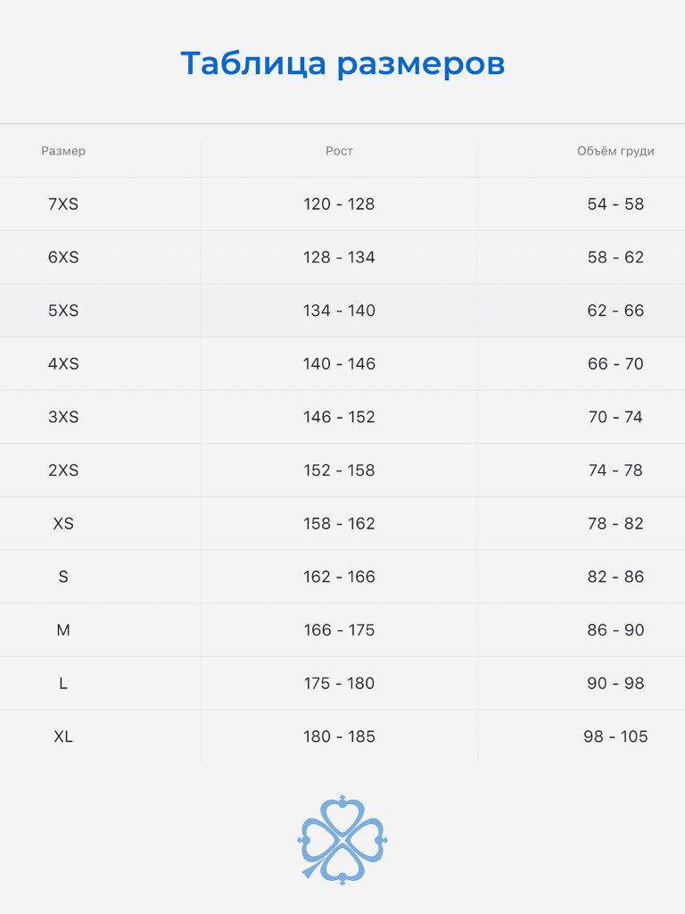Choose the 3XS size label
This screenshot has height=914, width=685.
point(63,417)
